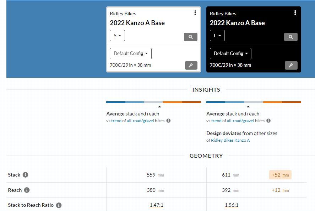Click info icon after size S trend text
Viewport: 315px width, 211px height.
[x=168, y=121]
